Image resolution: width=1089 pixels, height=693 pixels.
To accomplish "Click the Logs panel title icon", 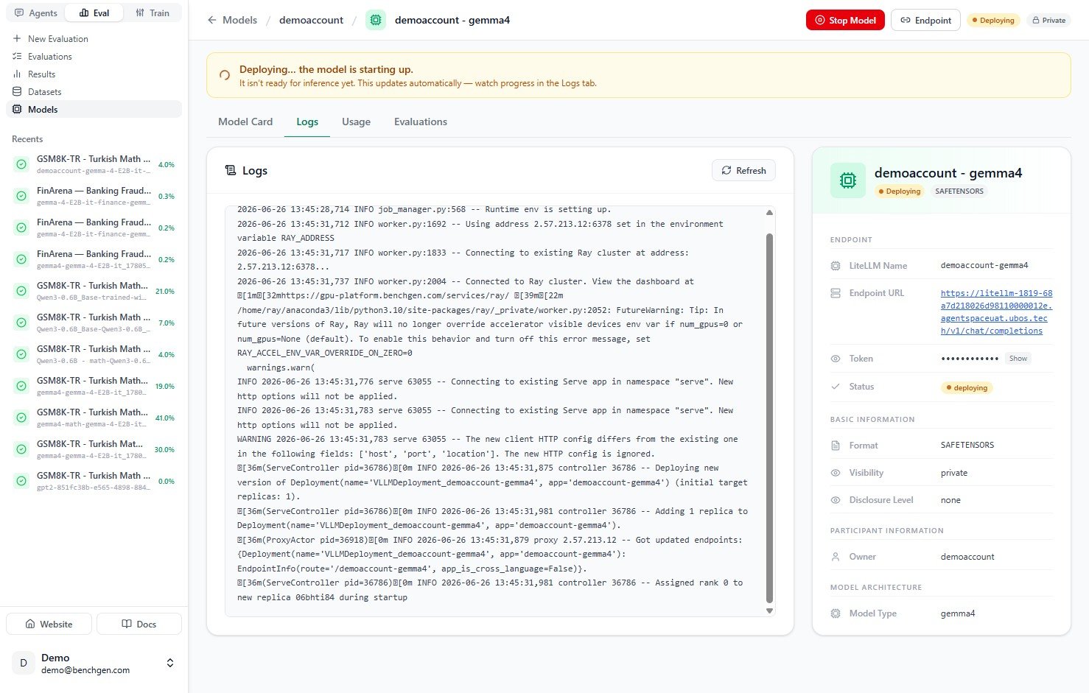I will tap(231, 170).
